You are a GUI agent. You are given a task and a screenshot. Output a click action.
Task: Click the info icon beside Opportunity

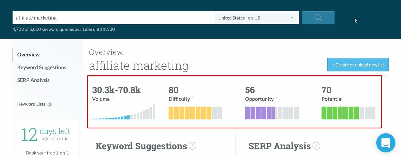coord(276,97)
